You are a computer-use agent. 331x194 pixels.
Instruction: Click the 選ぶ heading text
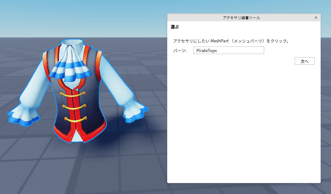175,27
